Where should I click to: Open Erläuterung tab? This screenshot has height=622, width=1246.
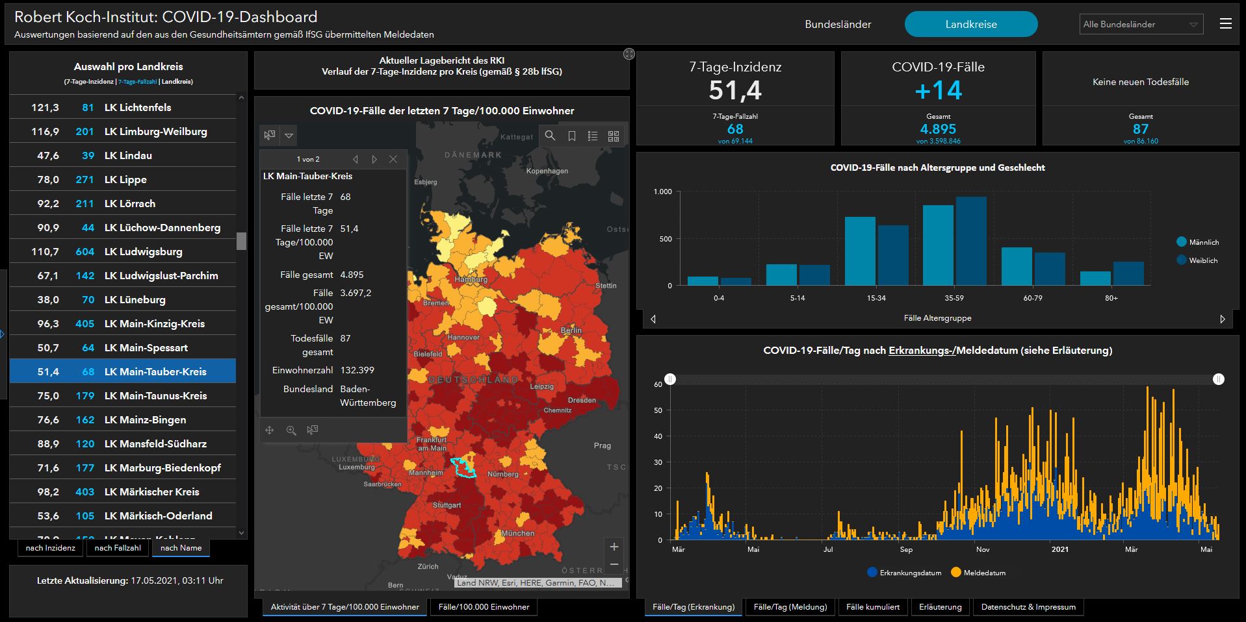941,607
